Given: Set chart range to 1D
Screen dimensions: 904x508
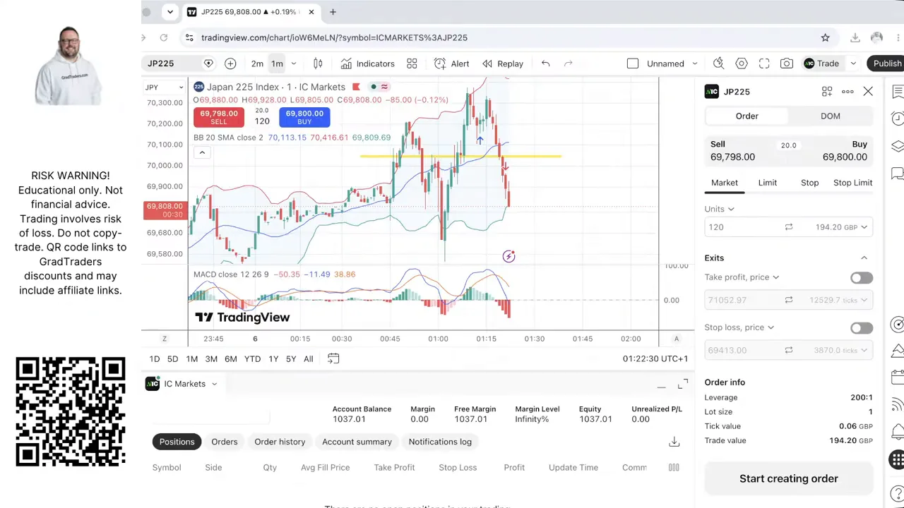Looking at the screenshot, I should (x=155, y=359).
